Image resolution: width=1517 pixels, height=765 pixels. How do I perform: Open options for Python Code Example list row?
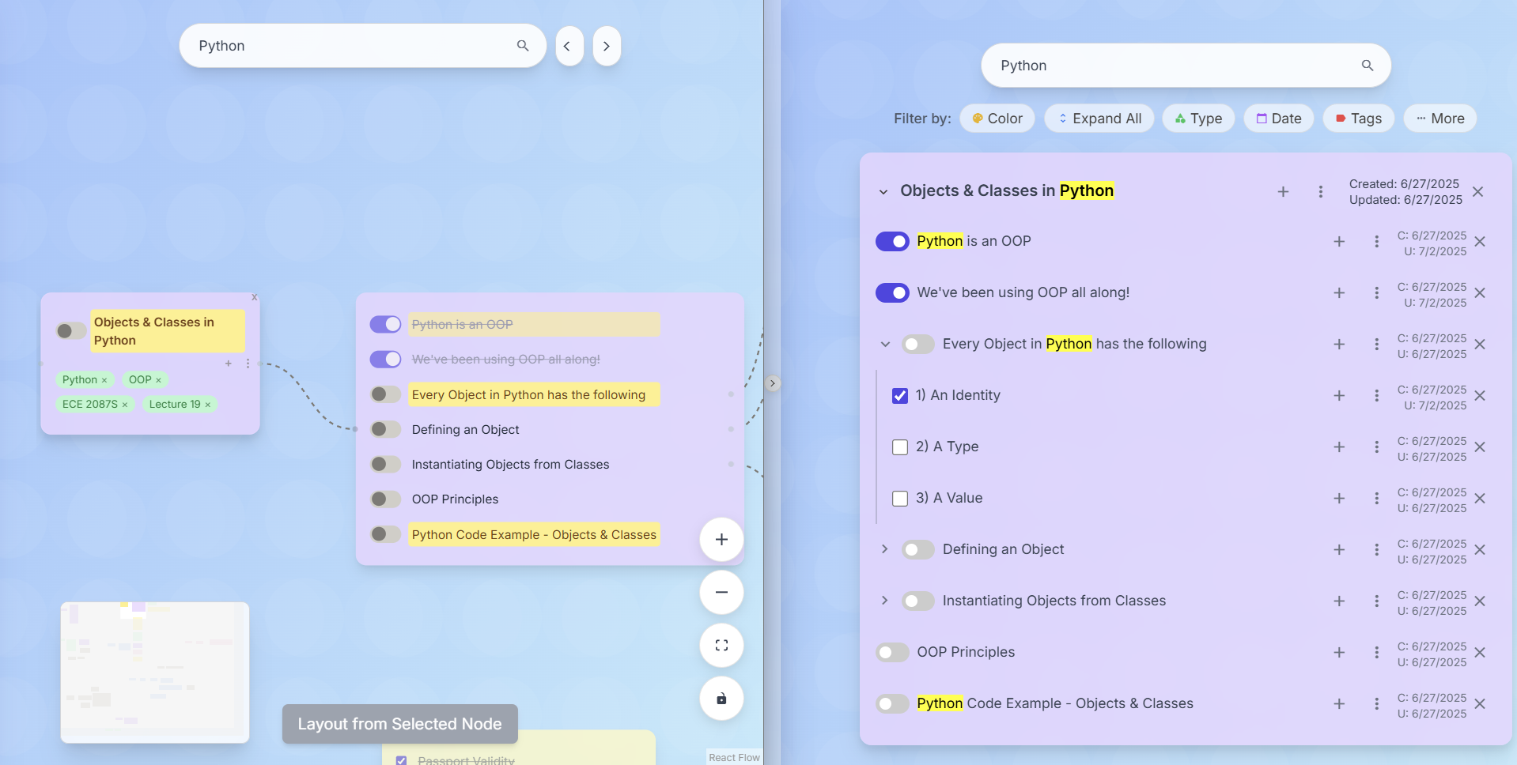(x=1376, y=704)
